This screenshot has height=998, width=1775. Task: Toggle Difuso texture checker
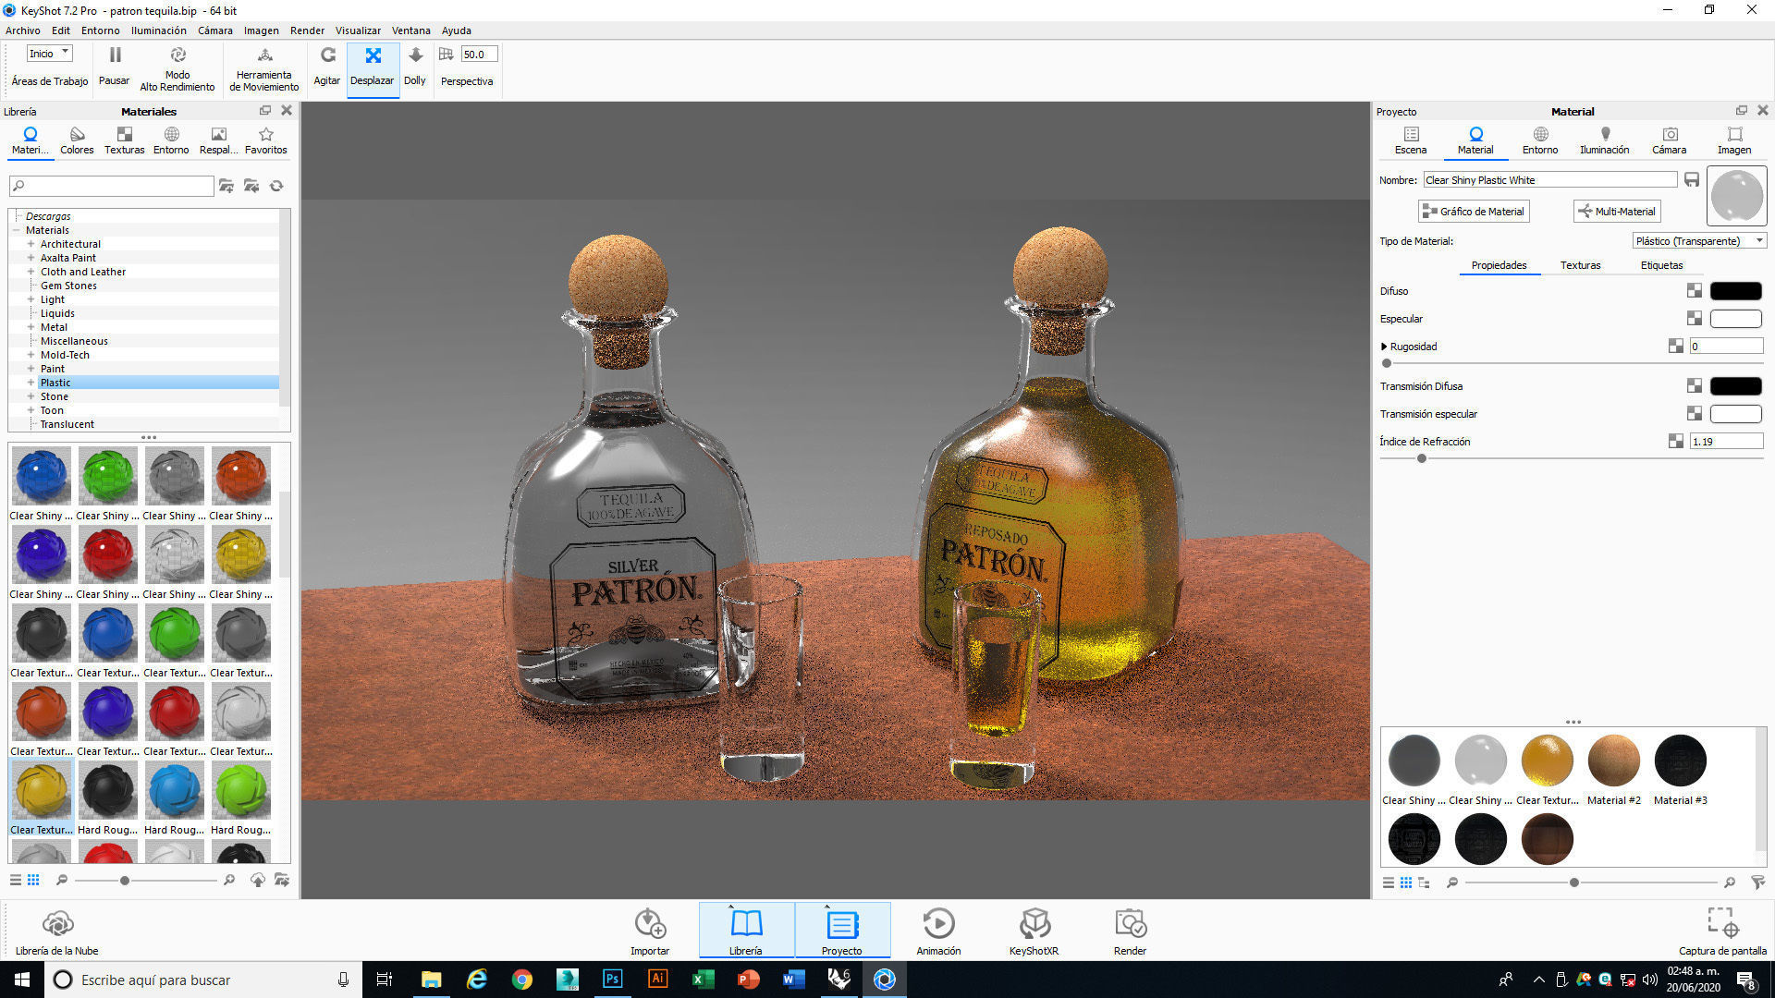coord(1694,291)
